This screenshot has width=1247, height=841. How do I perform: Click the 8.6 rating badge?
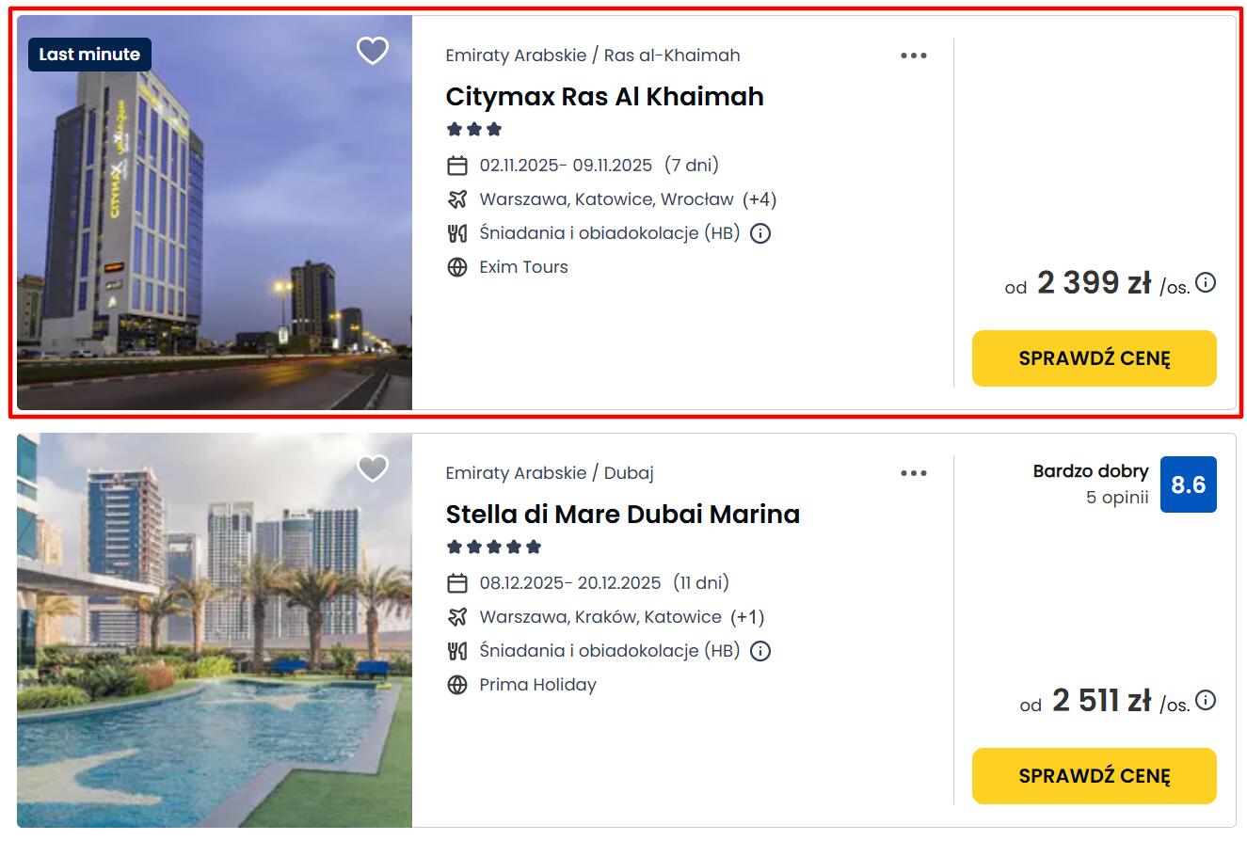click(x=1188, y=484)
